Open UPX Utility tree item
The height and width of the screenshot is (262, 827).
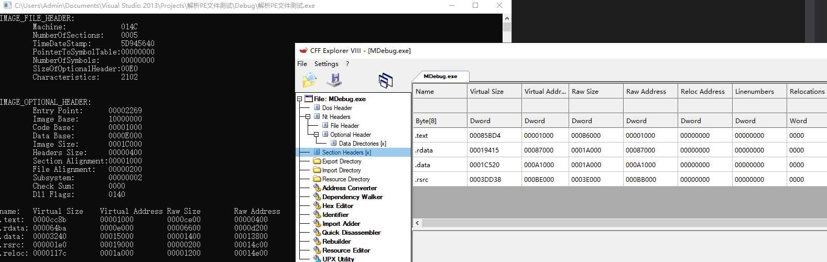338,259
